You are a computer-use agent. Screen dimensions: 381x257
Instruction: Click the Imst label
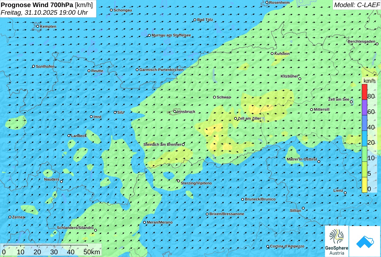tap(97, 117)
